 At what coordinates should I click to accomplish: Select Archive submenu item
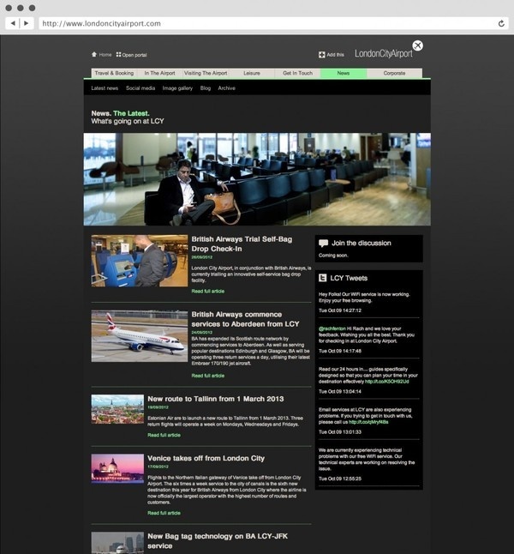click(227, 88)
